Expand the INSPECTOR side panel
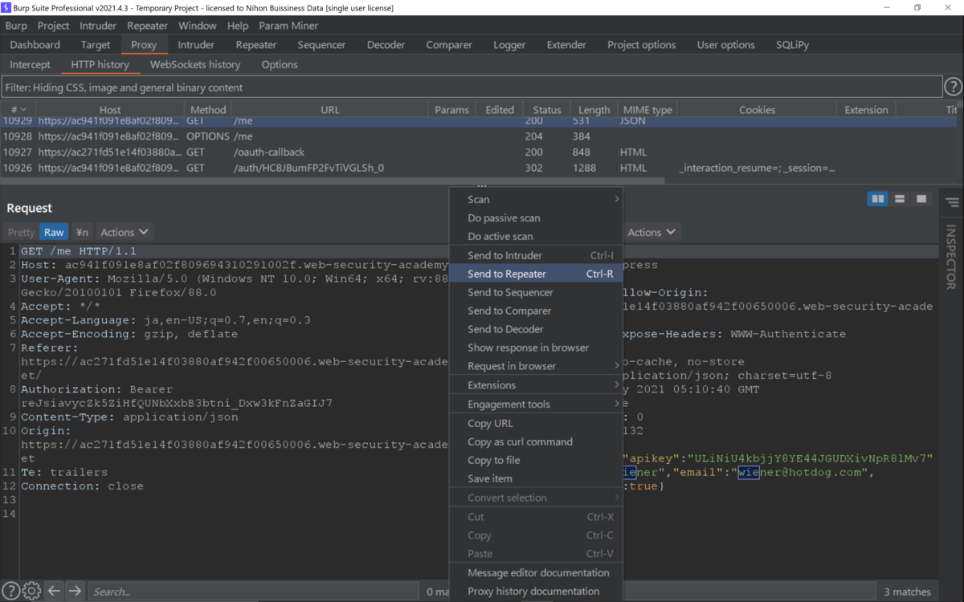964x602 pixels. coord(951,257)
